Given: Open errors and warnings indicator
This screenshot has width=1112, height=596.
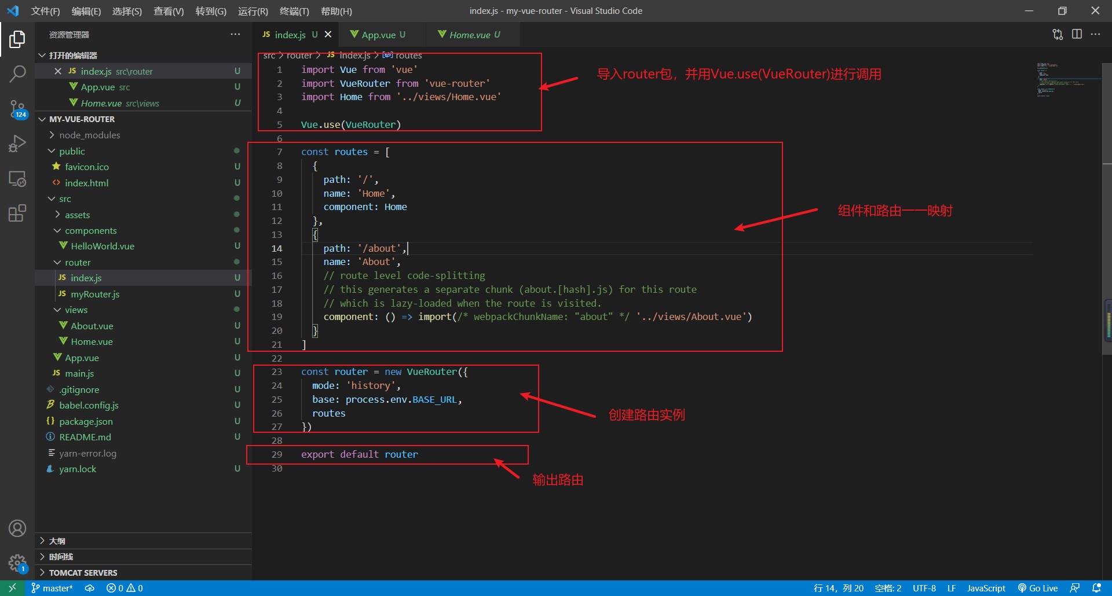Looking at the screenshot, I should pos(125,588).
